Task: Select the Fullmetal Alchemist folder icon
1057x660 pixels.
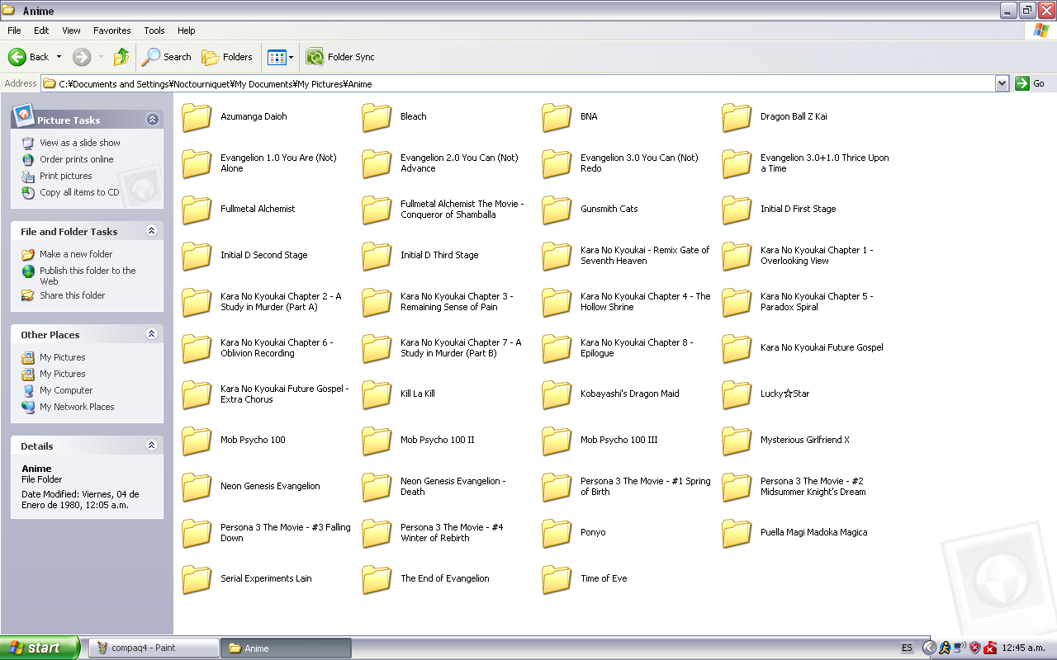Action: 197,210
